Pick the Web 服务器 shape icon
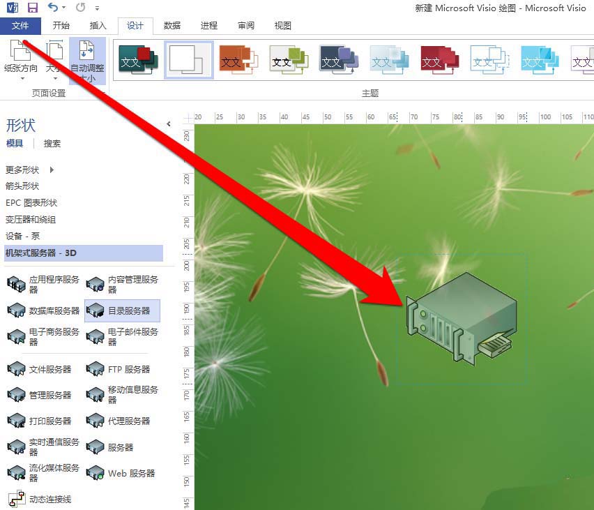Screen dimensions: 594x510 95,473
